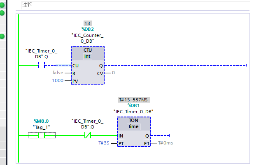The image size is (261, 165).
Task: Click the PV value 1000 field
Action: [58, 81]
